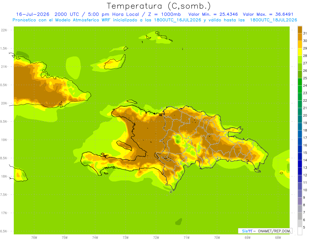Click the "17N" latitude axis label

[4, 213]
